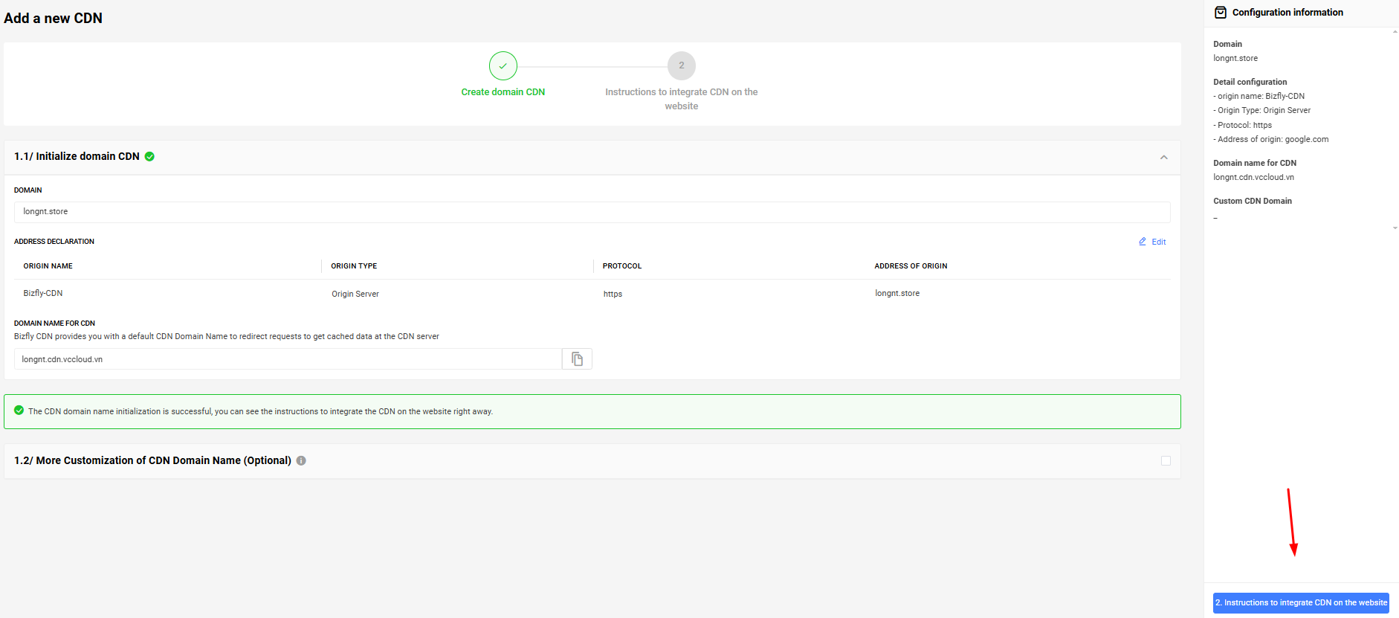Viewport: 1399px width, 618px height.
Task: Click the green check next to Initialize domain CDN
Action: pos(149,156)
